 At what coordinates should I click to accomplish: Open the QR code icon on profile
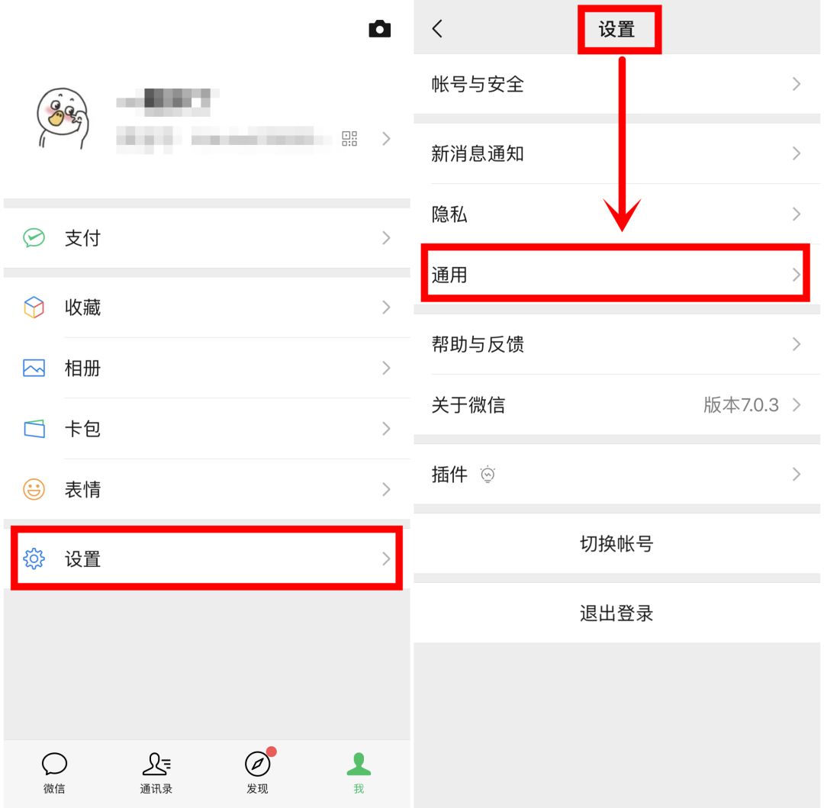(349, 139)
